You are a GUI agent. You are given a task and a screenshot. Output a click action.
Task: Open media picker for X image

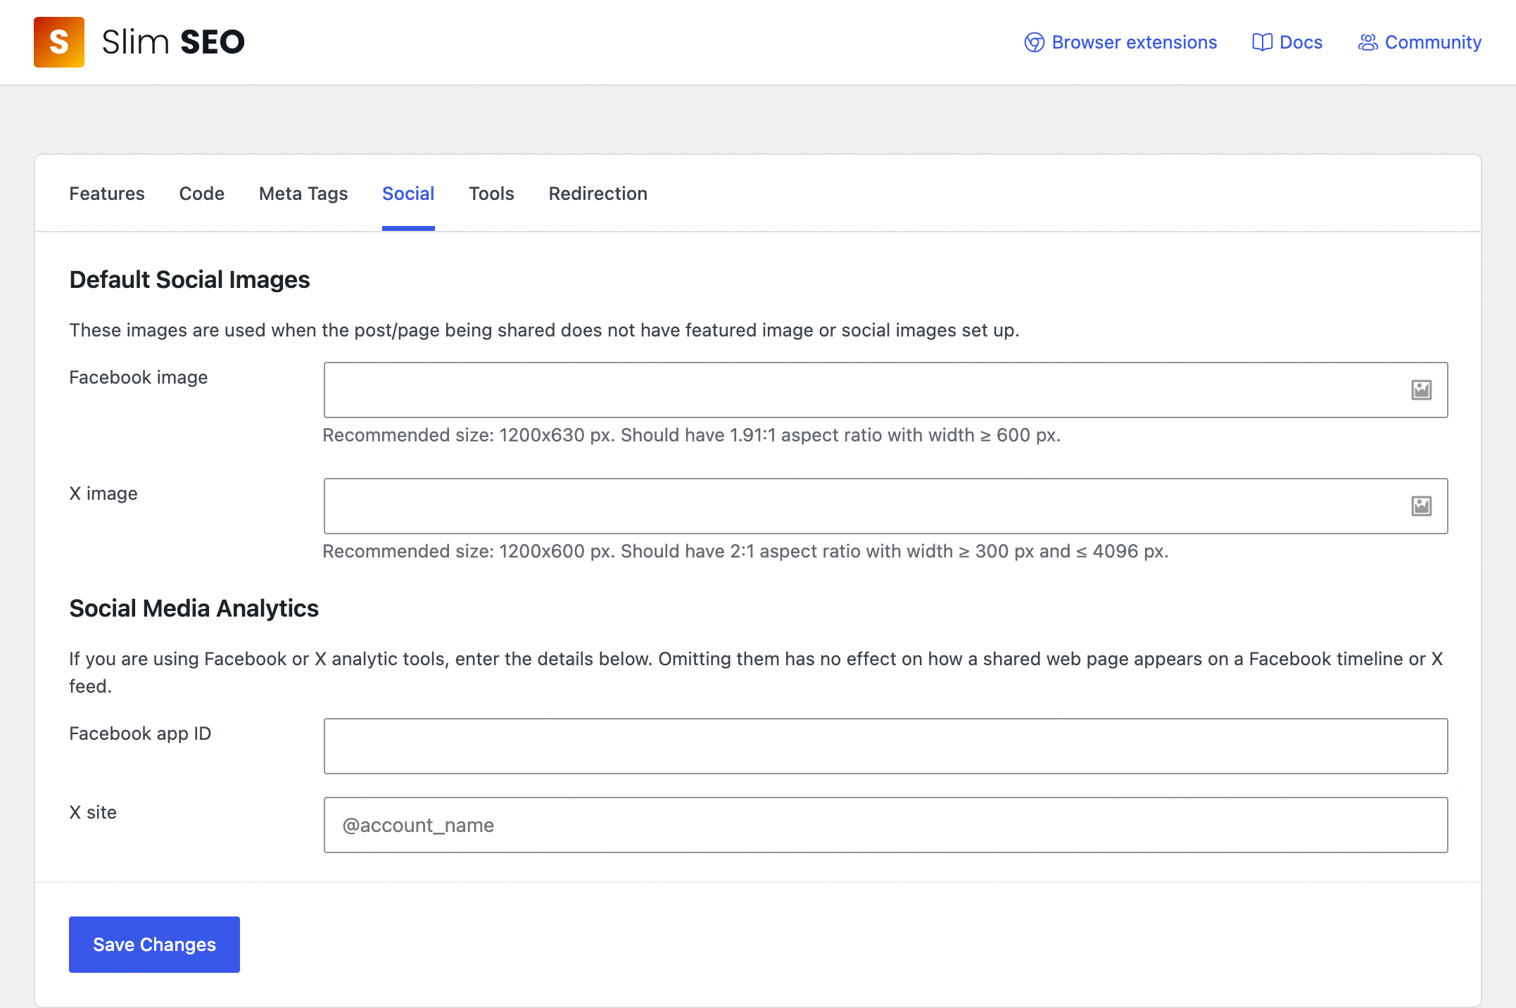point(1421,506)
